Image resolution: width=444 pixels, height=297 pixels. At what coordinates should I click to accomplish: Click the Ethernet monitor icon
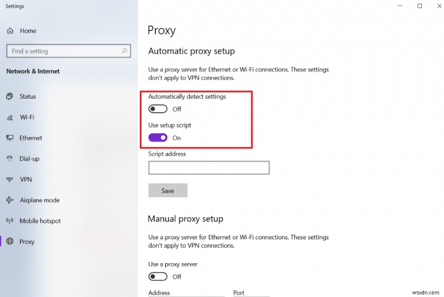coord(9,138)
